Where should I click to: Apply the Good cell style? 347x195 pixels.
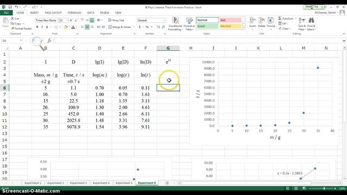pyautogui.click(x=207, y=26)
